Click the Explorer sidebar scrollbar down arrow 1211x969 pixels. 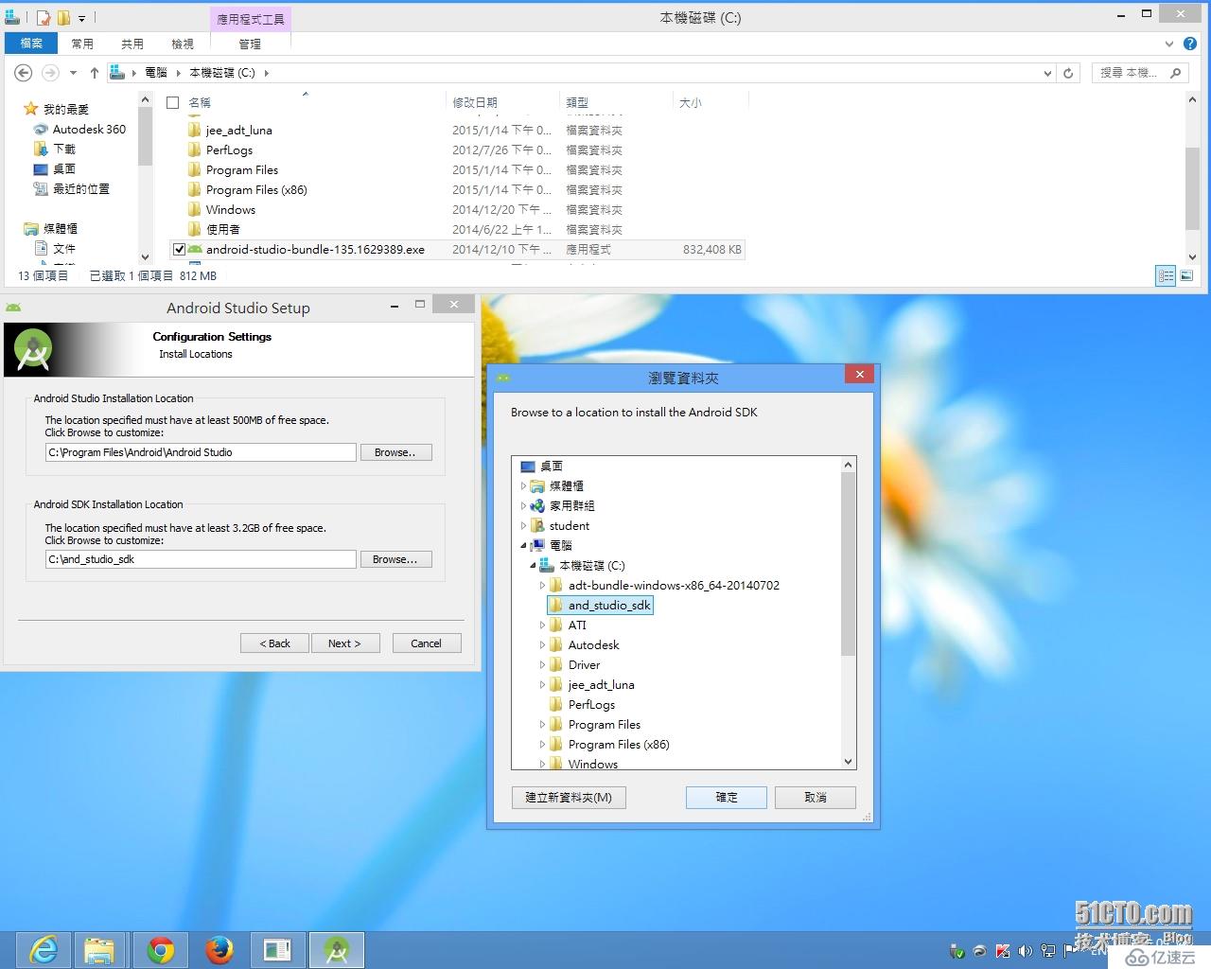(145, 256)
